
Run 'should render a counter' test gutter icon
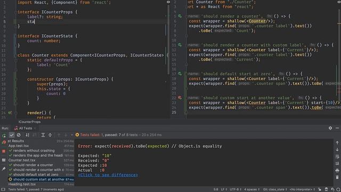pyautogui.click(x=180, y=16)
